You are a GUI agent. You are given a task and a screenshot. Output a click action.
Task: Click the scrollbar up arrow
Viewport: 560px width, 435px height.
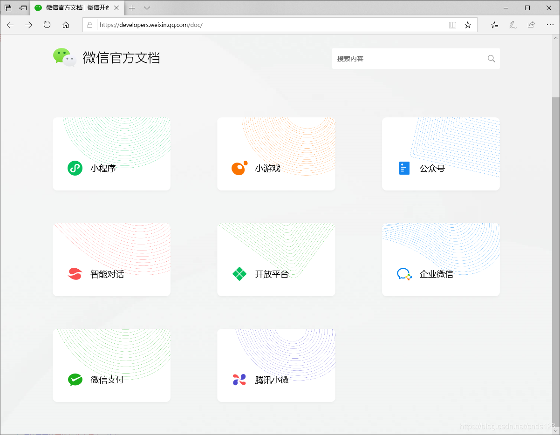click(556, 38)
